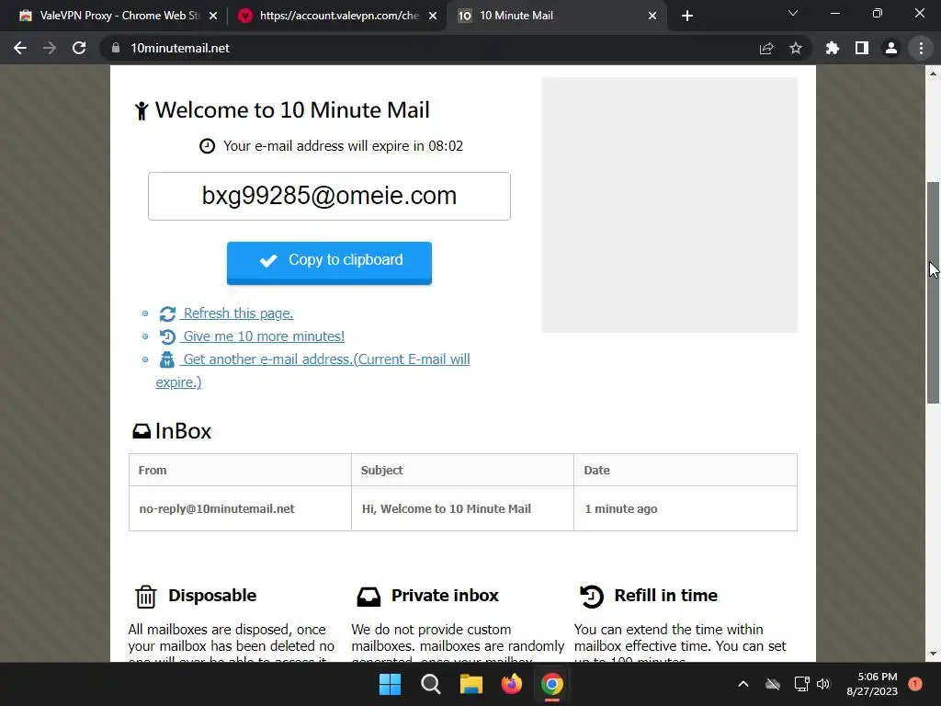Image resolution: width=941 pixels, height=706 pixels.
Task: Close the 10 Minute Mail tab
Action: pos(652,16)
